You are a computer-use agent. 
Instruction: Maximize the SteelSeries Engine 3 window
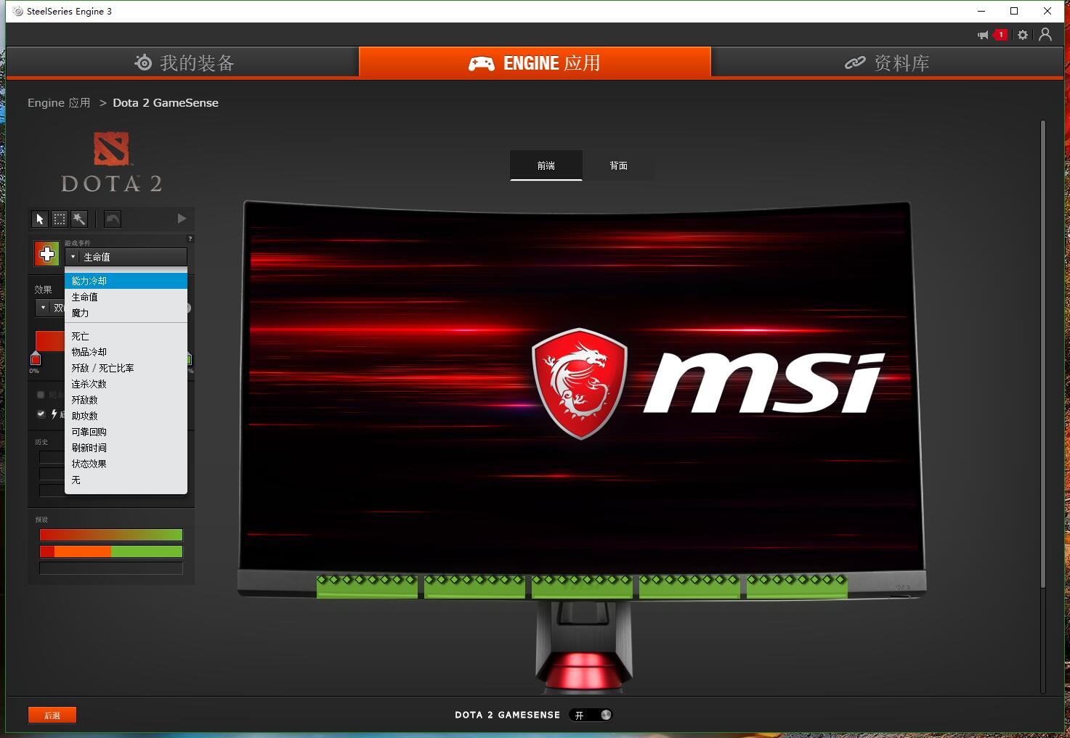tap(1014, 11)
